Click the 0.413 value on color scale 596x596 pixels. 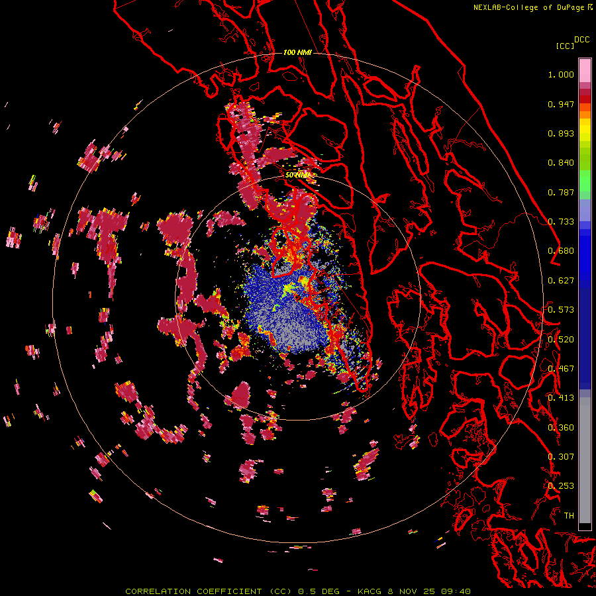pyautogui.click(x=561, y=398)
